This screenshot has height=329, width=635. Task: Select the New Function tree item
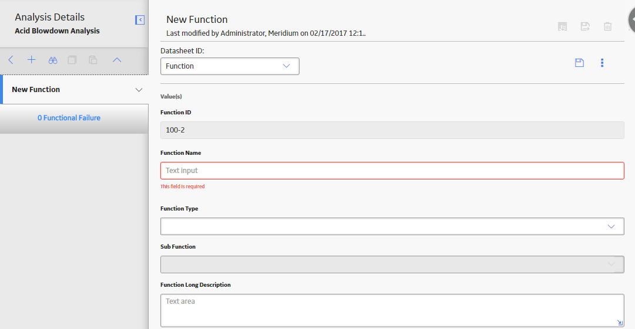[36, 90]
